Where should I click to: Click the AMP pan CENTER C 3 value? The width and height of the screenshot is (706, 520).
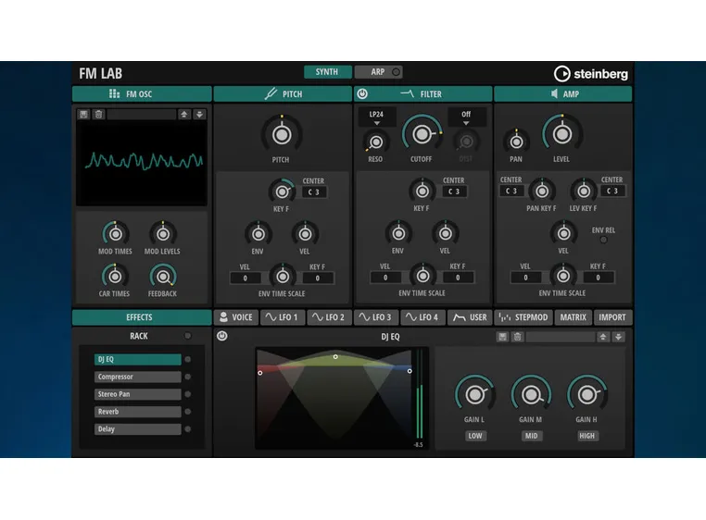point(511,191)
